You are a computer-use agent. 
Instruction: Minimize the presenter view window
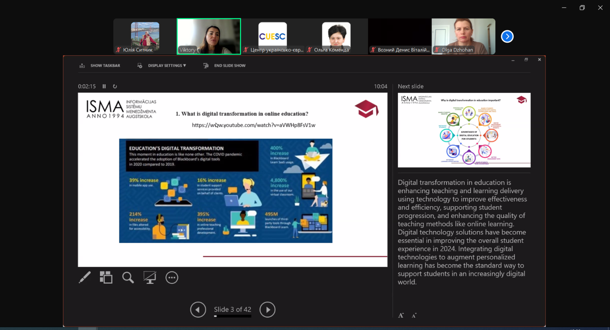(x=513, y=60)
